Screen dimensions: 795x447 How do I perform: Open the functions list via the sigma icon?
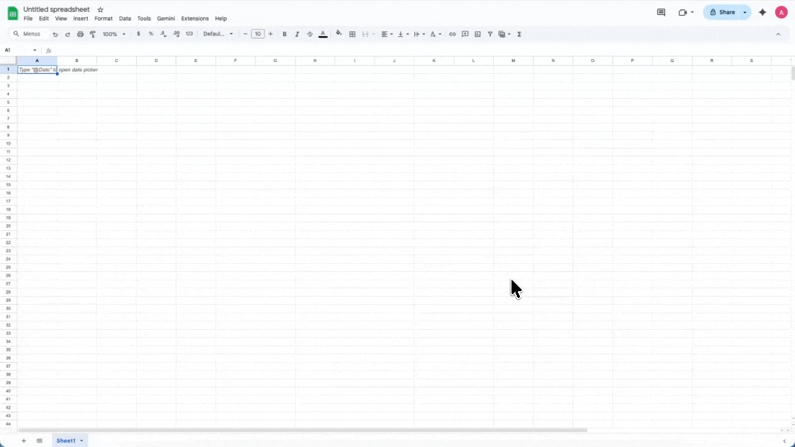click(519, 34)
